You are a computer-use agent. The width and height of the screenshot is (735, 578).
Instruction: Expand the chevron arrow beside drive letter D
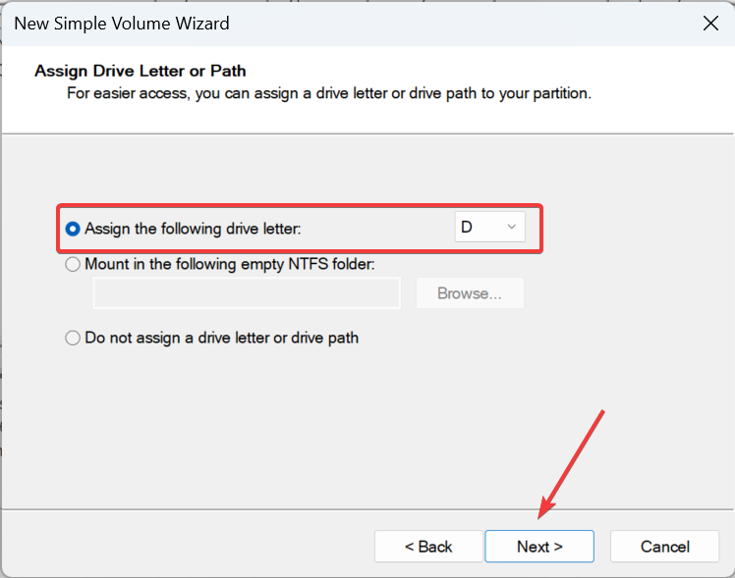(511, 228)
